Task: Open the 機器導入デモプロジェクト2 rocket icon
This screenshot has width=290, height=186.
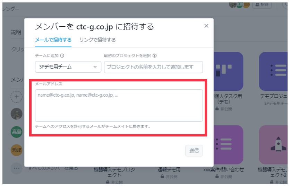Action: [273, 145]
